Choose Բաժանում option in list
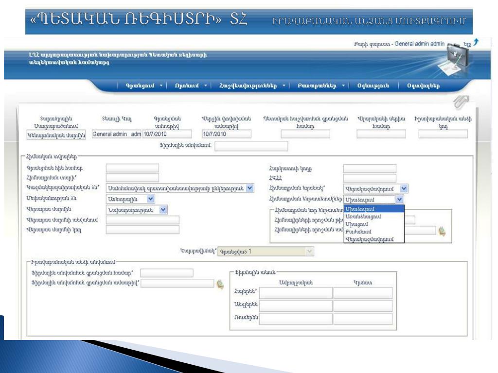Screen dimensions: 498x373 click(374, 232)
